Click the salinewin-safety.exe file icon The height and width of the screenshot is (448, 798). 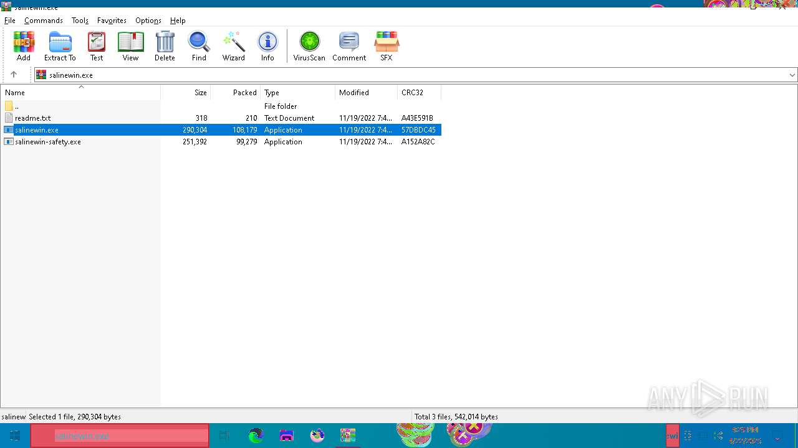9,141
